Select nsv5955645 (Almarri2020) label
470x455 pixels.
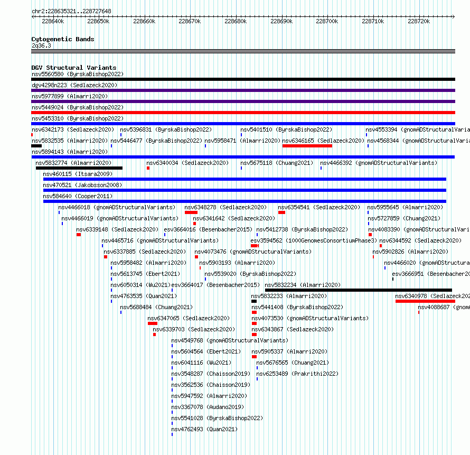click(405, 207)
